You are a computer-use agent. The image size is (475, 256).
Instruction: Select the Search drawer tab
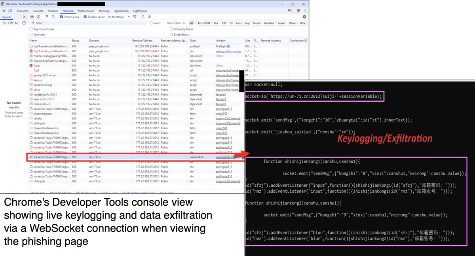click(7, 17)
